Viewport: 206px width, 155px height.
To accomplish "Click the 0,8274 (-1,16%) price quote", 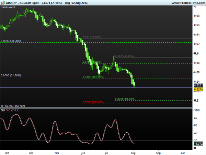I will [51, 3].
